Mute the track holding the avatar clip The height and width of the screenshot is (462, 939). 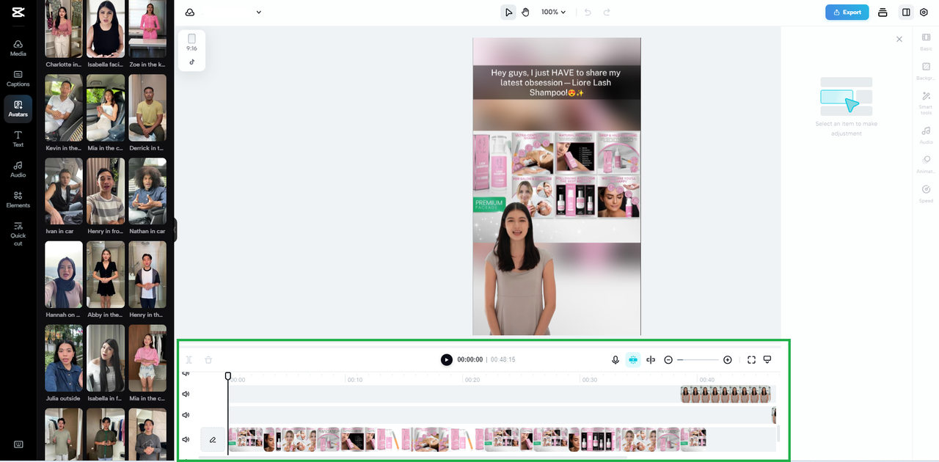pos(186,395)
